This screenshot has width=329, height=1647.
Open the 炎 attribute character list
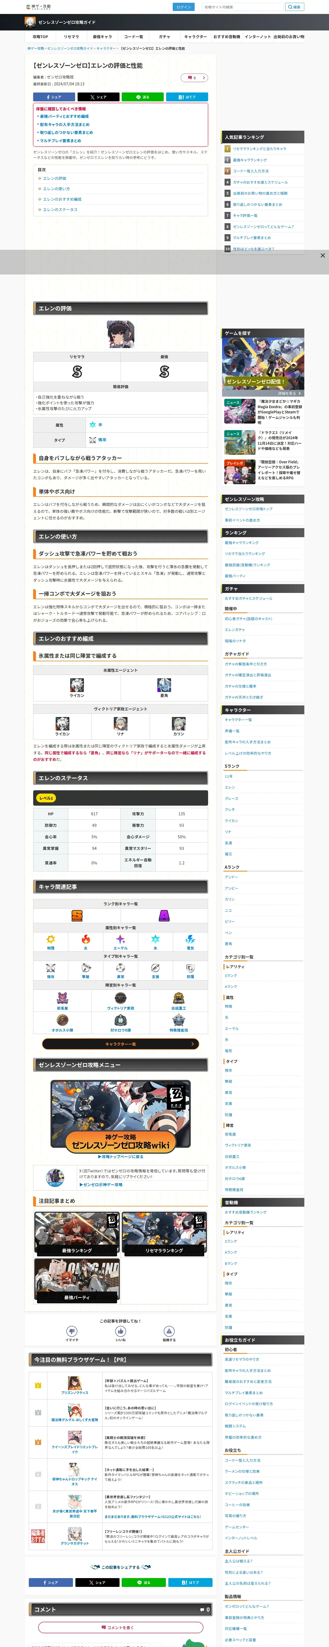coord(86,942)
